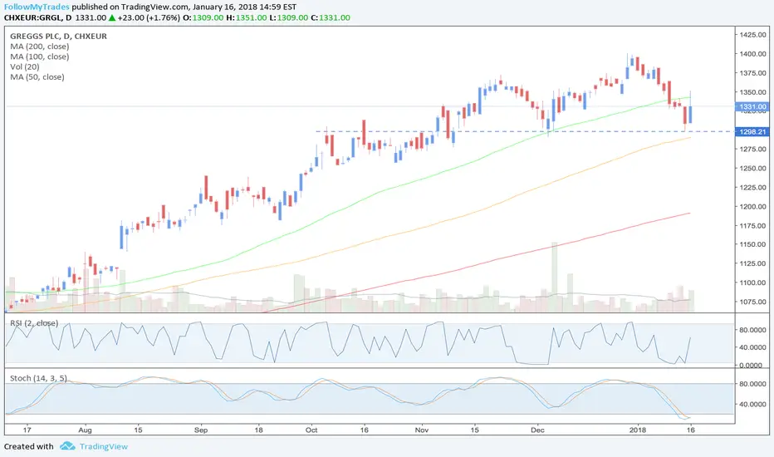Screen dimensions: 774x457
Task: Click the Dec date axis label
Action: (537, 430)
